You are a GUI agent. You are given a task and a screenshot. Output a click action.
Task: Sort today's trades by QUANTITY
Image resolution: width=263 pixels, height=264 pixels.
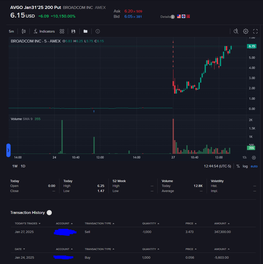point(151,223)
